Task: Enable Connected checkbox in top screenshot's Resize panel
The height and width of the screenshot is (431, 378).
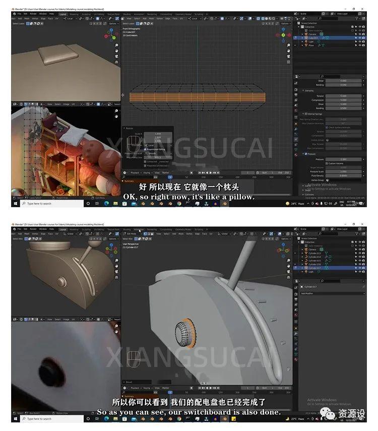Action: click(145, 162)
